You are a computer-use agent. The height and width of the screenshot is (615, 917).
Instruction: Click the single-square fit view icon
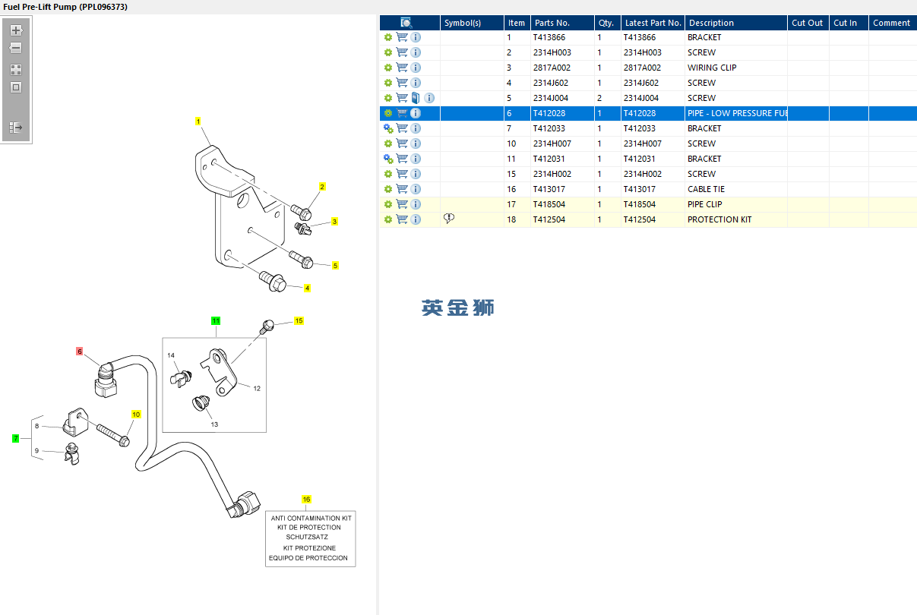pos(16,87)
